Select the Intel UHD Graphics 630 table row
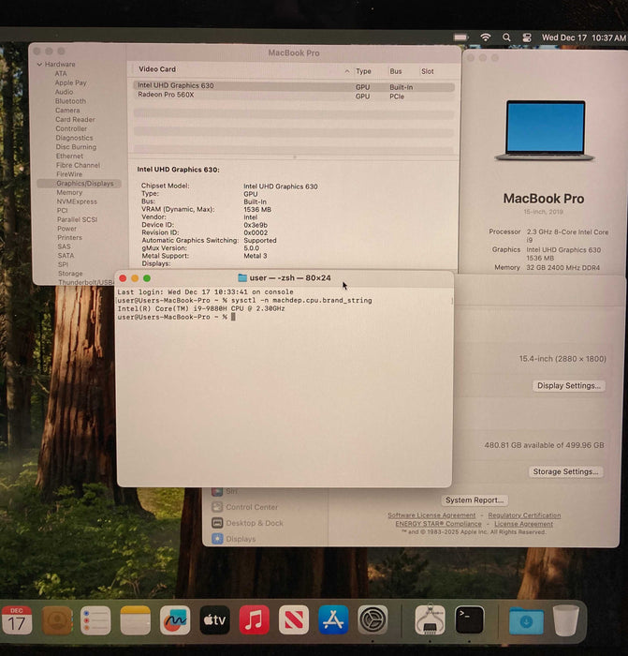This screenshot has height=656, width=628. (x=294, y=86)
